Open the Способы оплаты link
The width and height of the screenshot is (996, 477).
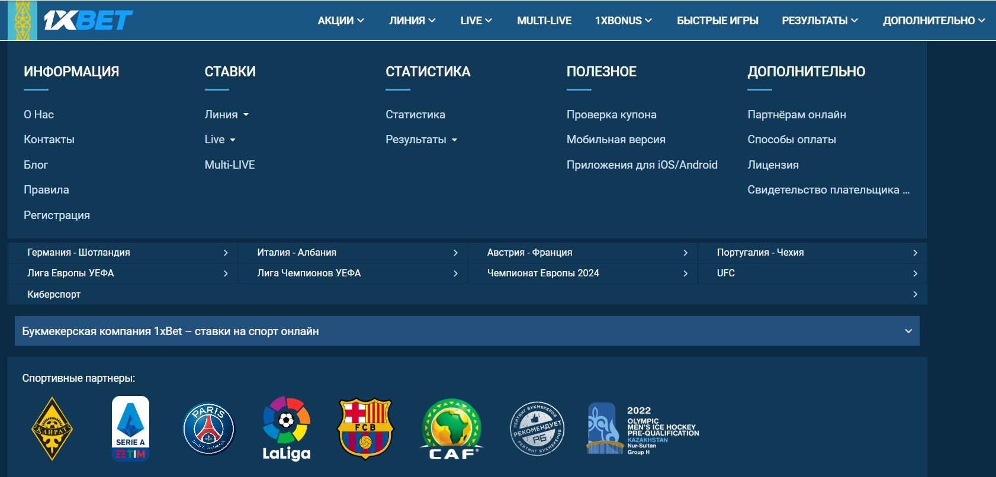pyautogui.click(x=792, y=140)
